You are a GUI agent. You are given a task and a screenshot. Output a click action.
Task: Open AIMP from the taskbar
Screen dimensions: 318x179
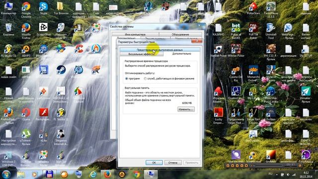122,175
